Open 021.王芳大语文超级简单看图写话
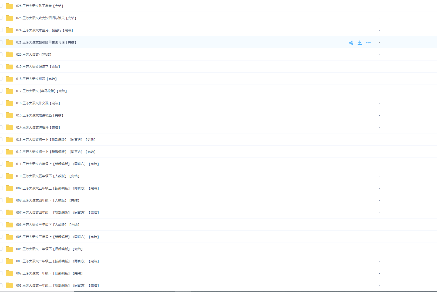437x292 pixels. coord(46,42)
